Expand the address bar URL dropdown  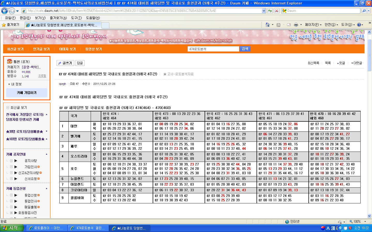(264, 11)
